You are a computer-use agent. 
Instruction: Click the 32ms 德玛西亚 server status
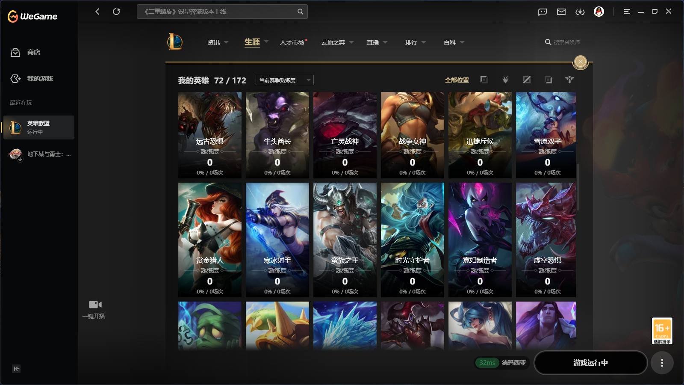coord(503,363)
